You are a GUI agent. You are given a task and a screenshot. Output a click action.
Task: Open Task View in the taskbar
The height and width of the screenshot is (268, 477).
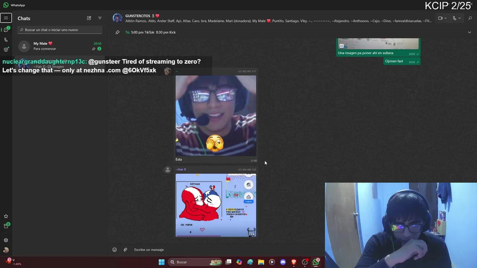pyautogui.click(x=228, y=262)
